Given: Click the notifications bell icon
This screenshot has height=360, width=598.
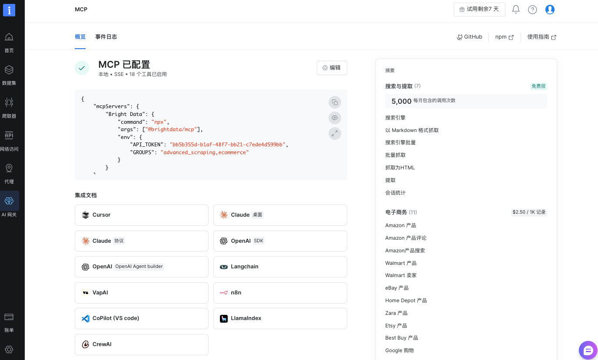Looking at the screenshot, I should (x=516, y=9).
